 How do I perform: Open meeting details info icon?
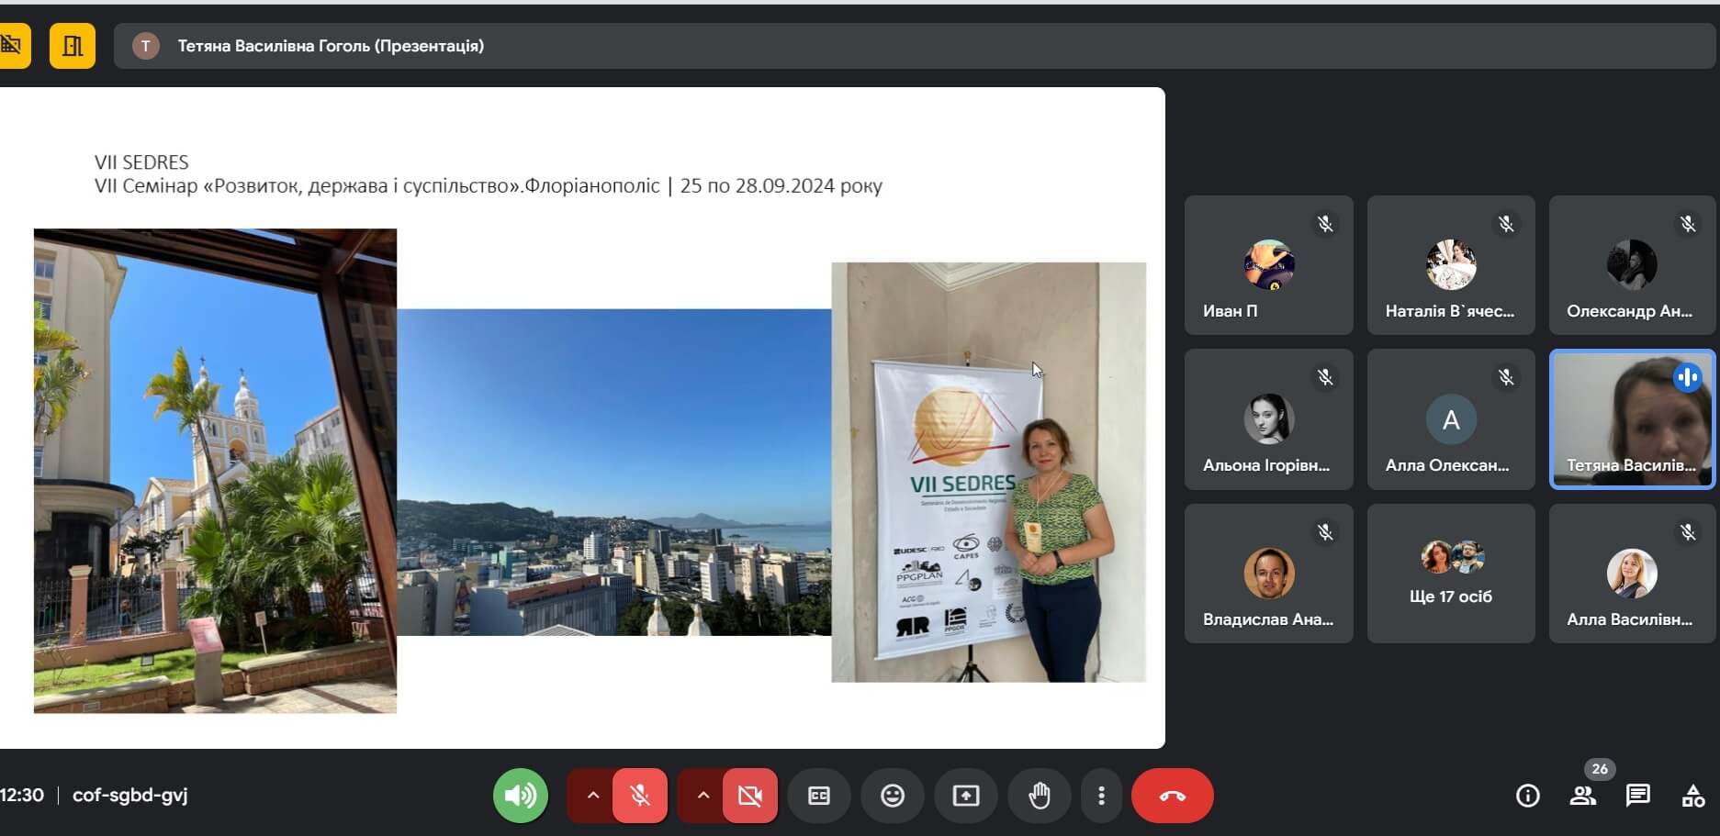tap(1528, 796)
